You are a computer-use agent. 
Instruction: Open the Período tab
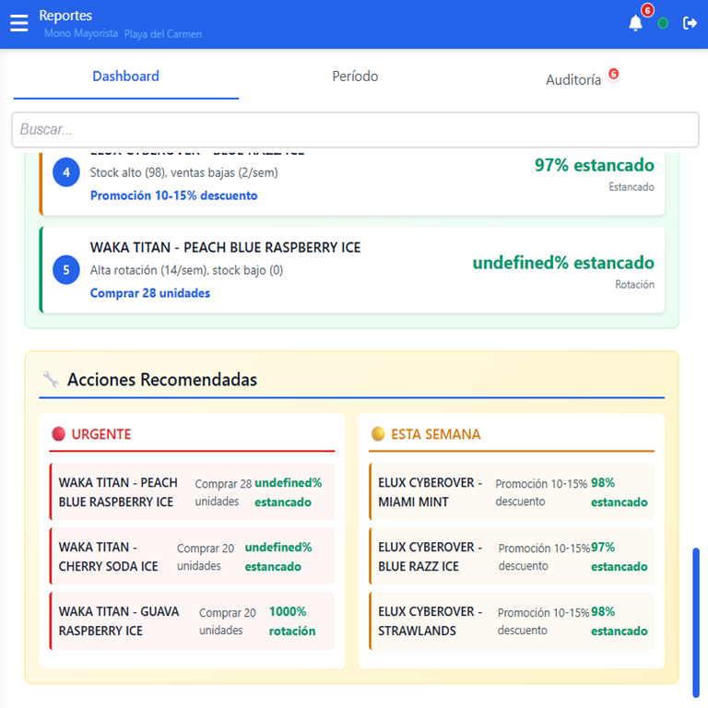point(355,77)
